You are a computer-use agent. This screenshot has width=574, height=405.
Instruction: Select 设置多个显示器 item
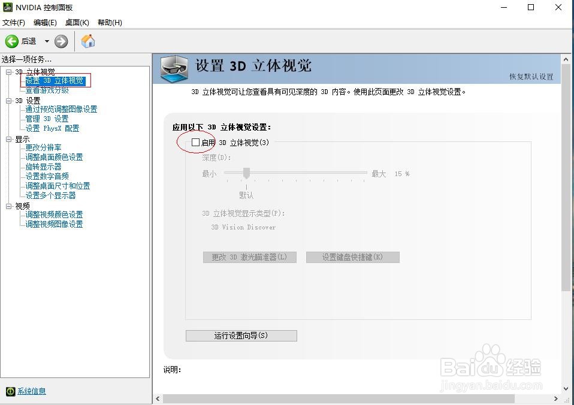tap(50, 195)
